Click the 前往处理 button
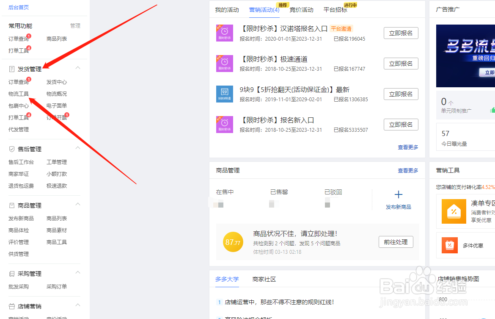 click(396, 242)
